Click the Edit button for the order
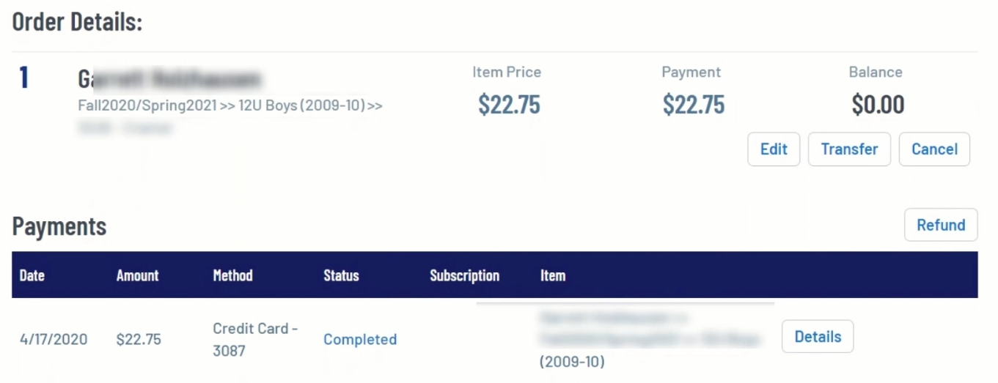 tap(774, 149)
